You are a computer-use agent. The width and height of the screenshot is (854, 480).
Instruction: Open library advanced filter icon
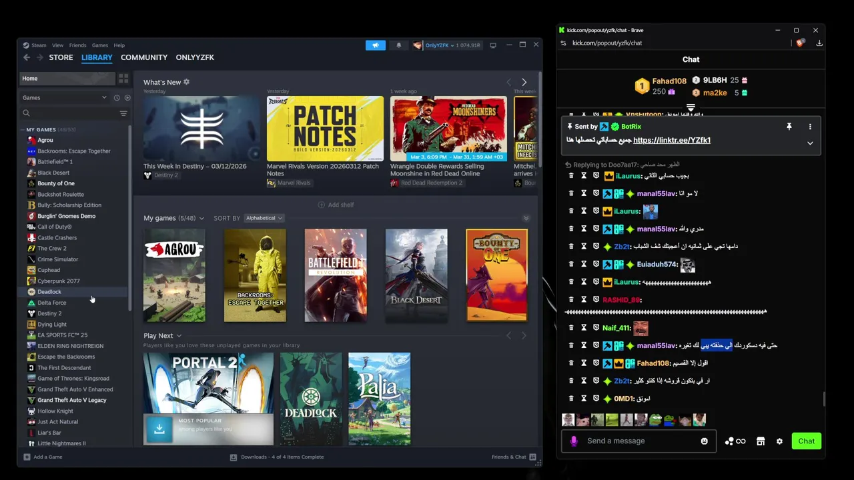(x=123, y=113)
